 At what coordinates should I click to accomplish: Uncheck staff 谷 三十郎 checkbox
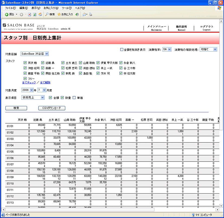click(121, 68)
